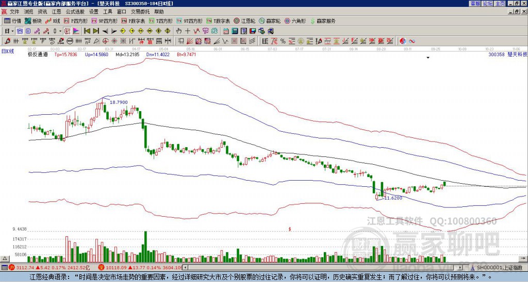Open the 9P四方形 tool

105,21
